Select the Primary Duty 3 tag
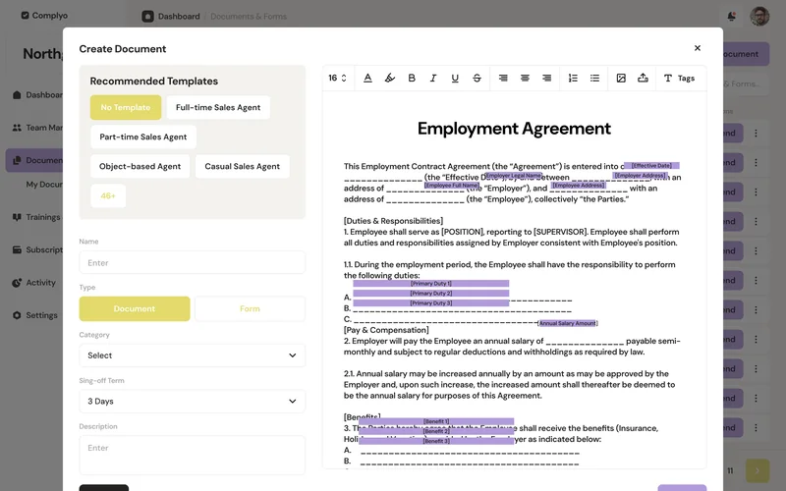This screenshot has width=786, height=491. pos(431,303)
